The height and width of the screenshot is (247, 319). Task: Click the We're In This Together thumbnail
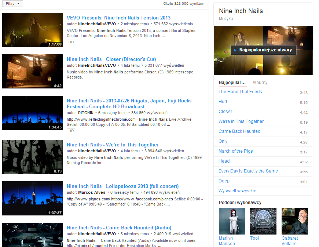tap(33, 157)
